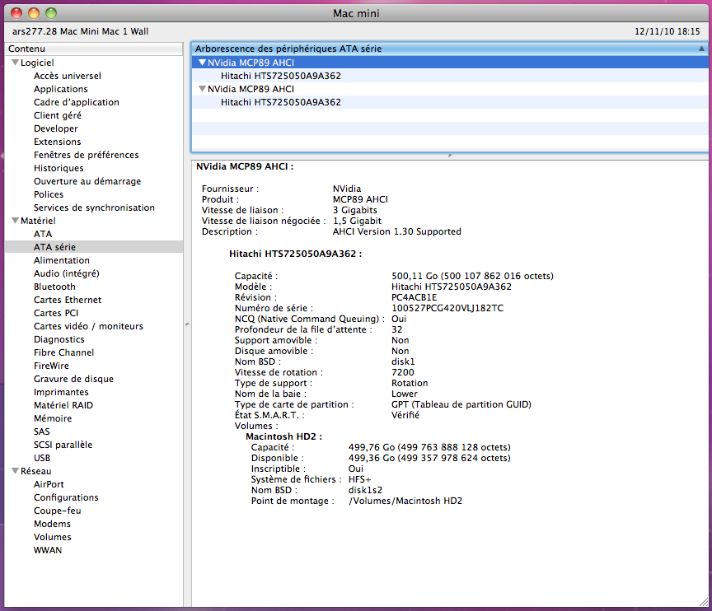The width and height of the screenshot is (712, 611).
Task: Collapse the highlighted NVidia MCP89 AHCI triangle
Action: 202,63
